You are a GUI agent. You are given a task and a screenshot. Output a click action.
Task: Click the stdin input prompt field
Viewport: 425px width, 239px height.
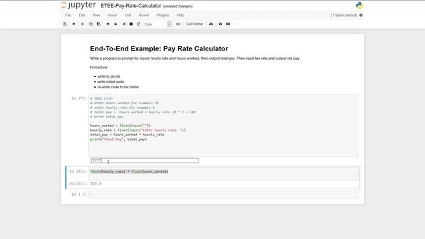145,161
